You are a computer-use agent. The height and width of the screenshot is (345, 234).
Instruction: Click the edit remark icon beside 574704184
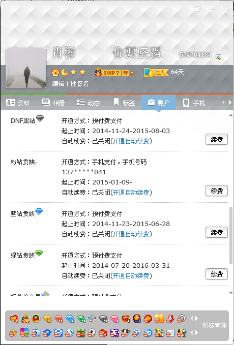(x=218, y=57)
